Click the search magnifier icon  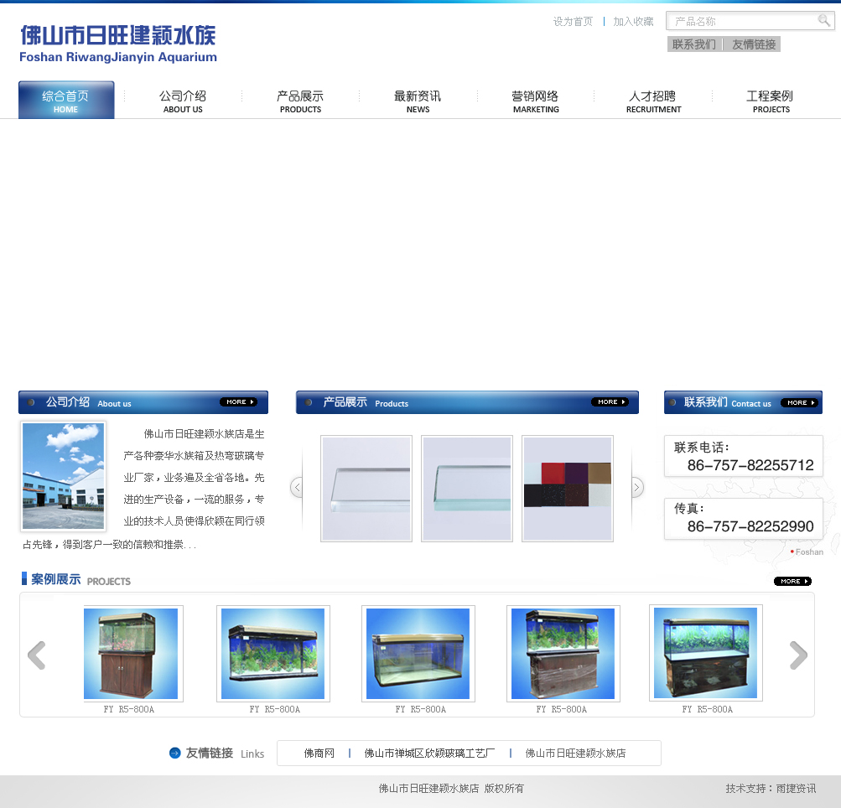coord(824,20)
